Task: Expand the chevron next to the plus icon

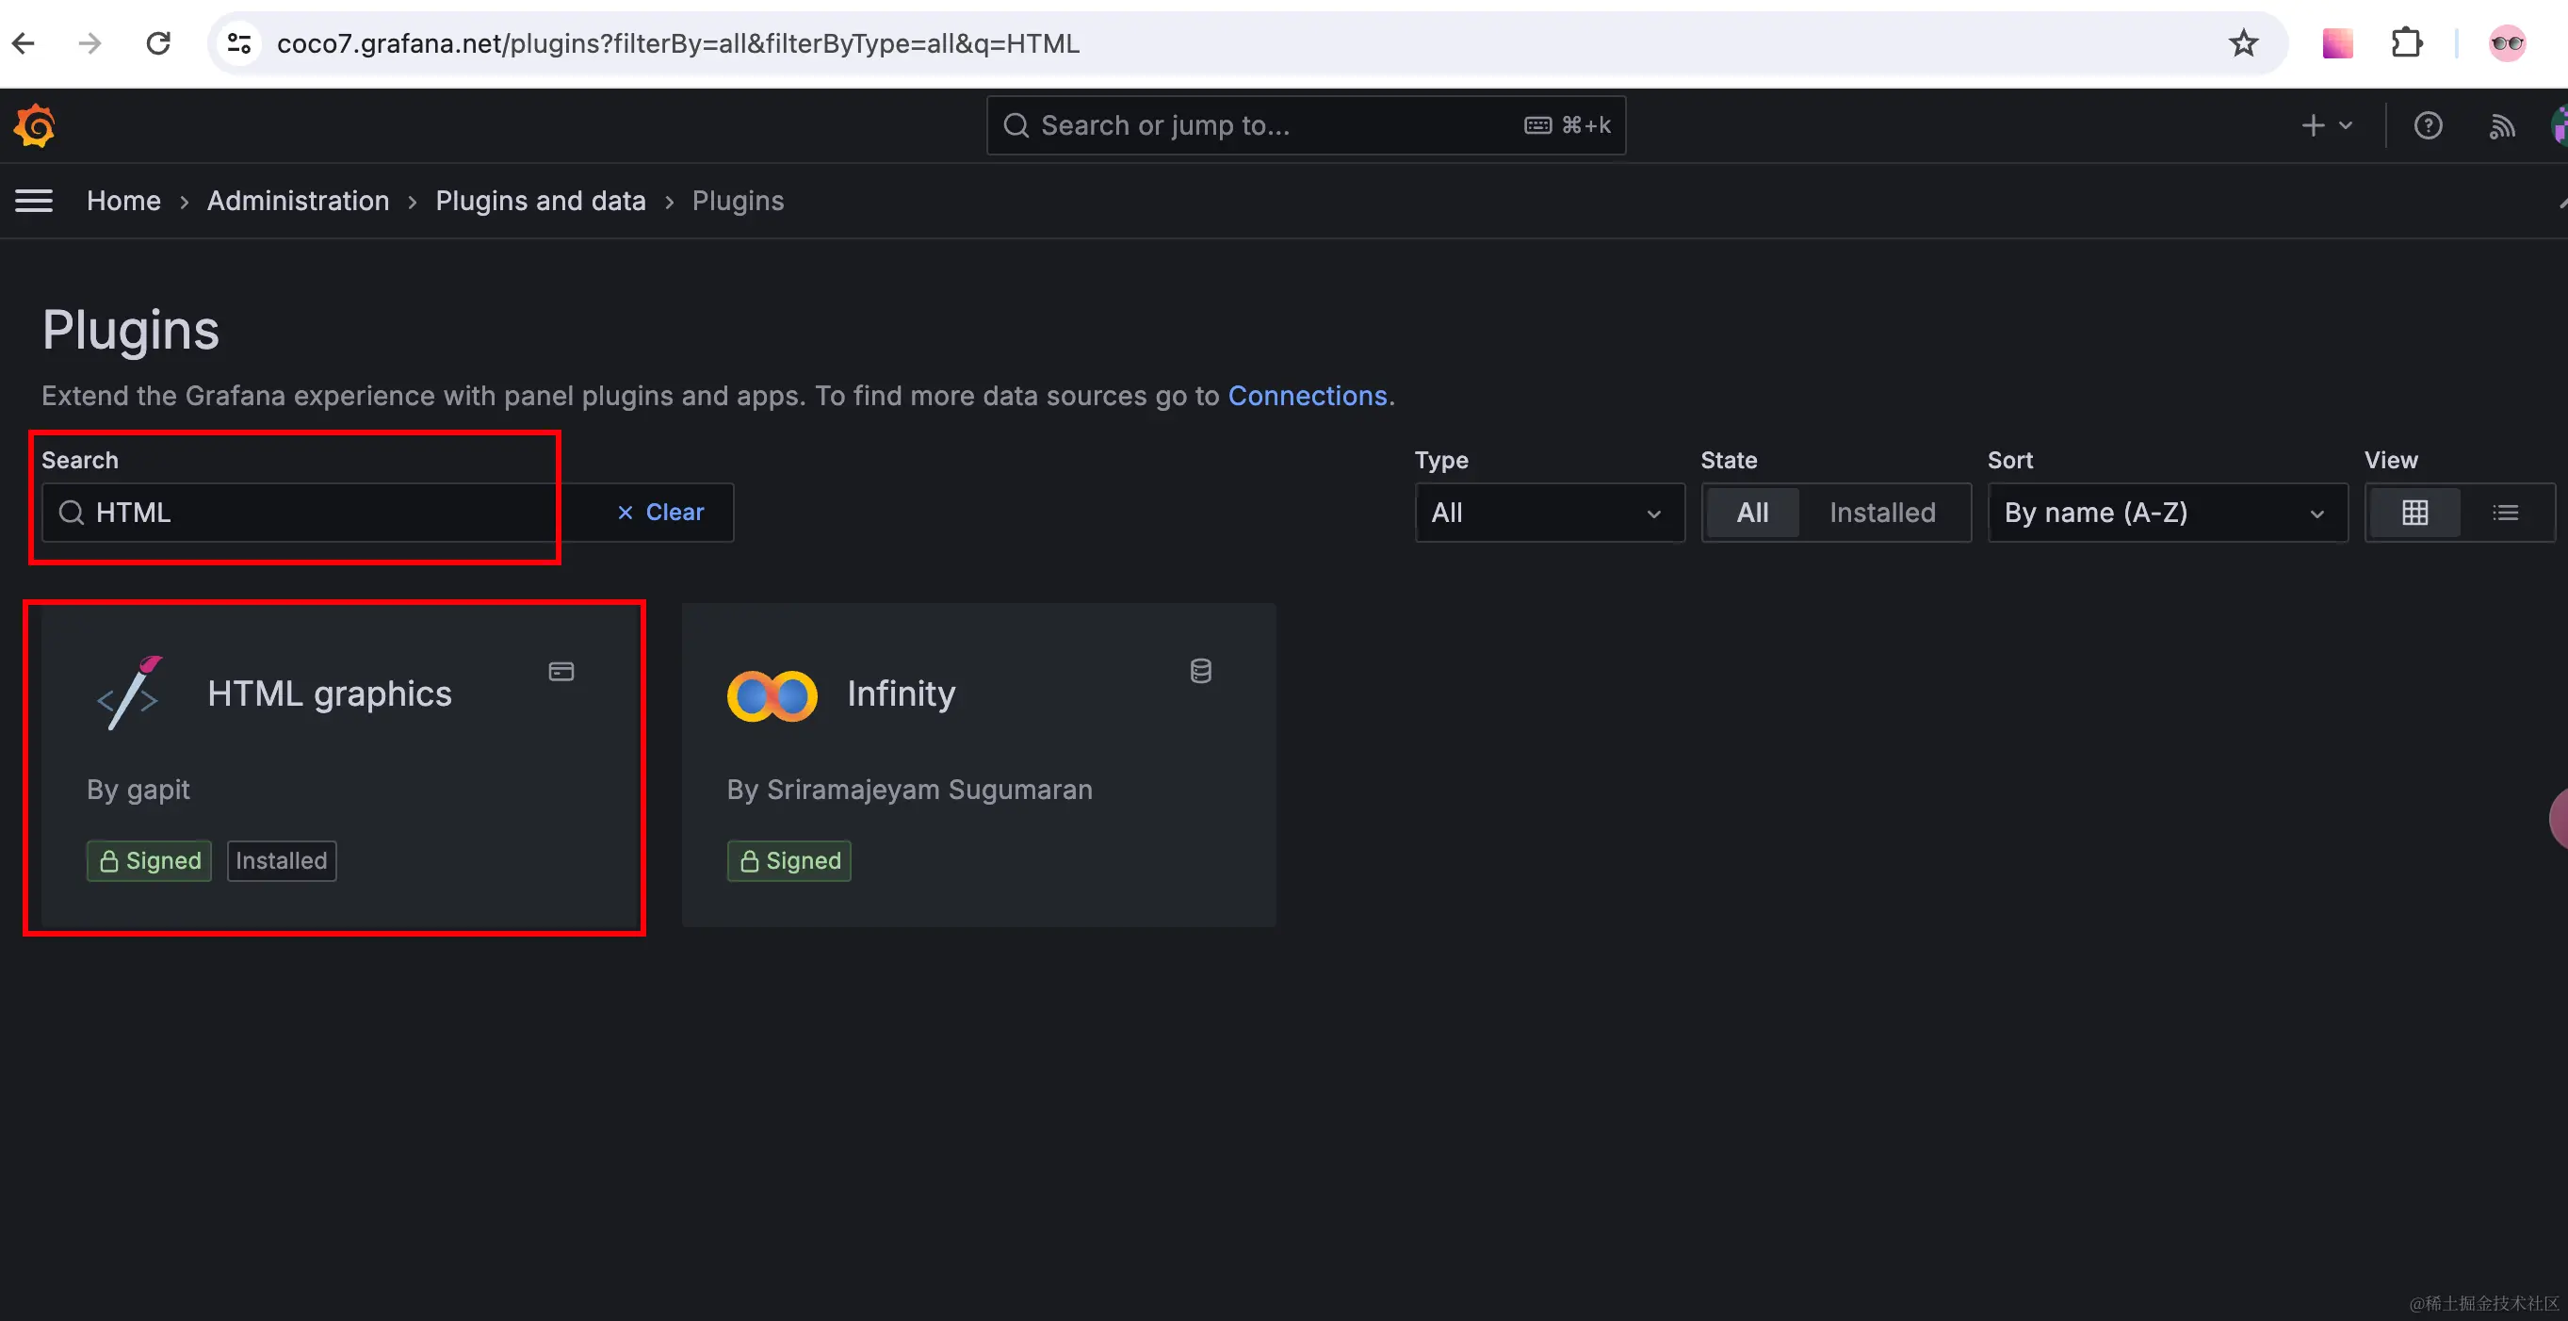Action: pyautogui.click(x=2346, y=125)
